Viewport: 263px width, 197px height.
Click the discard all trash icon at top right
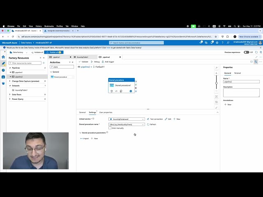(x=261, y=52)
